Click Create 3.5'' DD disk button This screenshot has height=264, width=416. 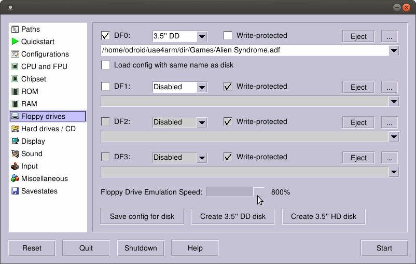pos(232,216)
